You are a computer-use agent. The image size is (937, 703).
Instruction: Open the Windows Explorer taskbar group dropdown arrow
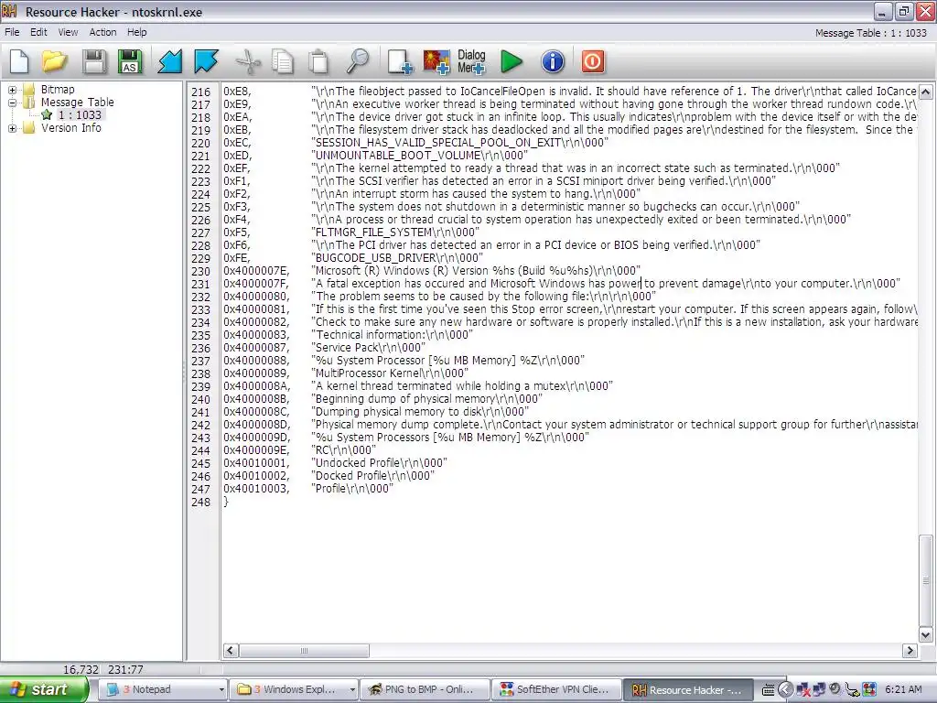pos(352,690)
